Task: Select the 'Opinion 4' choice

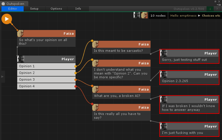Action: pyautogui.click(x=46, y=86)
